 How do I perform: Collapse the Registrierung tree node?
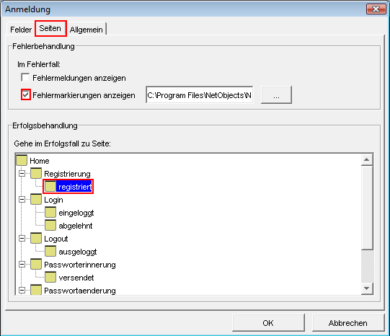22,173
